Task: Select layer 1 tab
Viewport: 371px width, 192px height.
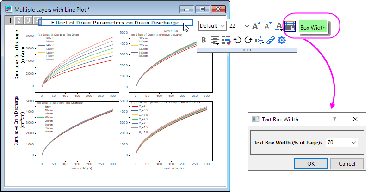Action: (9, 20)
